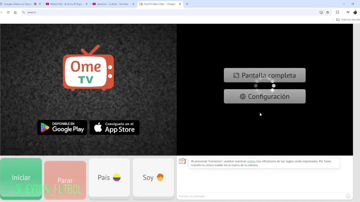This screenshot has height=202, width=360.
Task: Click the Pantalla completa button
Action: click(x=265, y=75)
